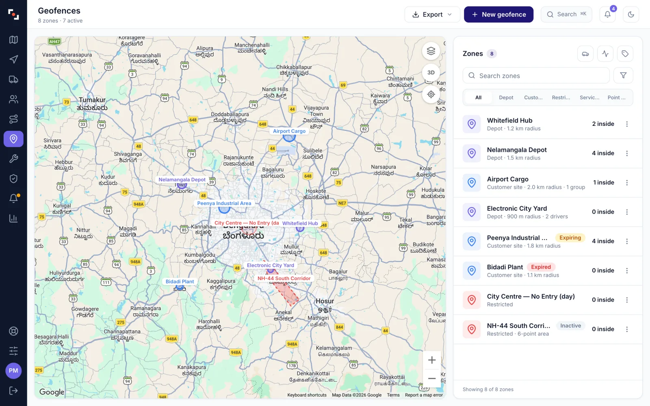This screenshot has height=406, width=650.
Task: Click the tag icon in Zones header
Action: tap(625, 54)
